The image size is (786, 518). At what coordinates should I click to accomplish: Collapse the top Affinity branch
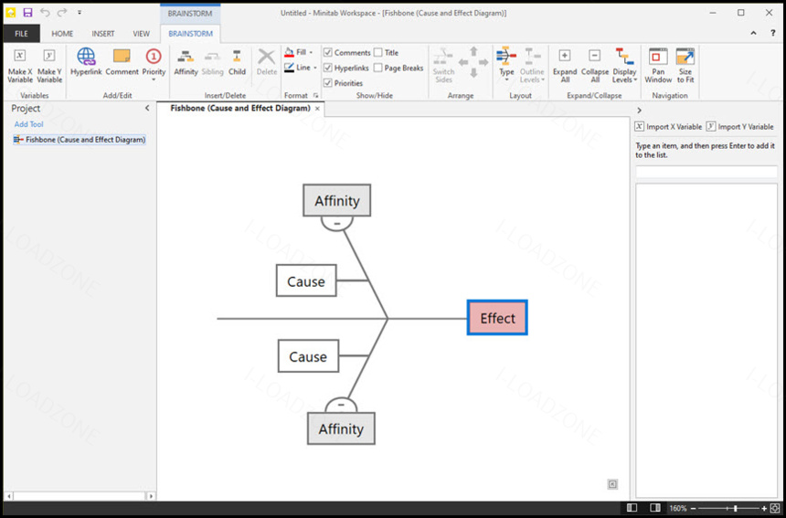coord(337,223)
